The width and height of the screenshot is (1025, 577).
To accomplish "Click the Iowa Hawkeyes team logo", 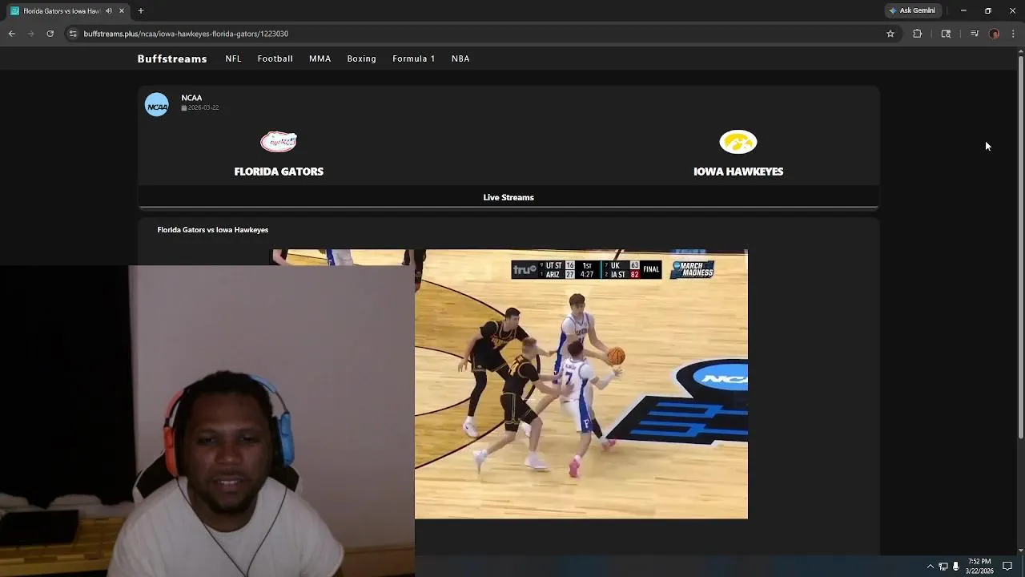I will coord(738,142).
